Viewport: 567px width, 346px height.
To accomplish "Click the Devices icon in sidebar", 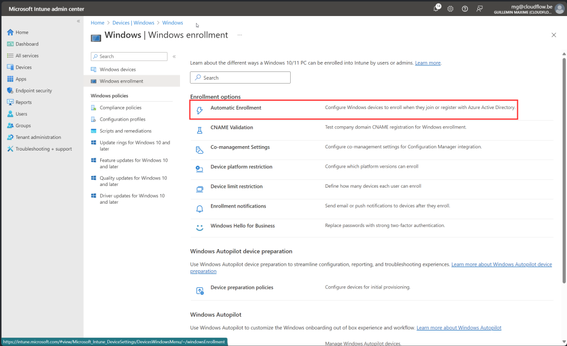I will tap(10, 67).
